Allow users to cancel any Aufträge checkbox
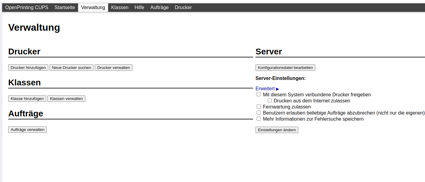 [259, 113]
